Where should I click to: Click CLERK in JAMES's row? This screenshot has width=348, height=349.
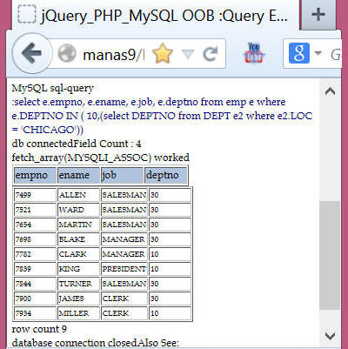(x=124, y=299)
